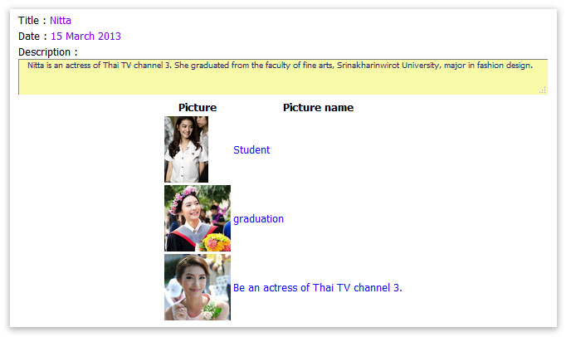Place cursor on 'fashion design' in description
The height and width of the screenshot is (337, 566).
(x=505, y=65)
